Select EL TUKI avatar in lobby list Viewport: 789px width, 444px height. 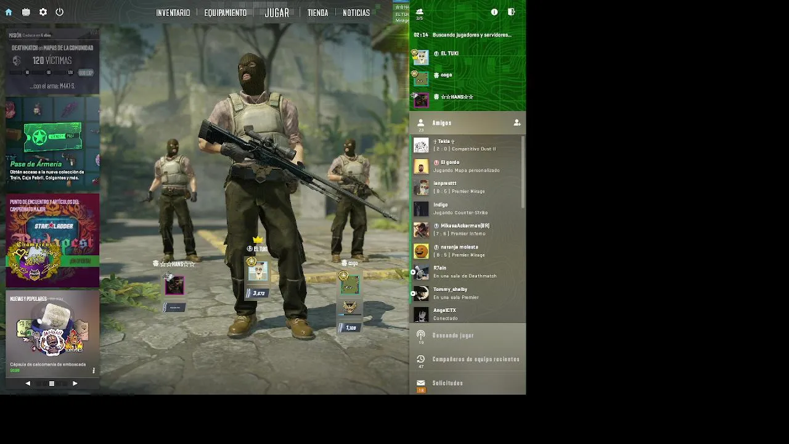(421, 57)
